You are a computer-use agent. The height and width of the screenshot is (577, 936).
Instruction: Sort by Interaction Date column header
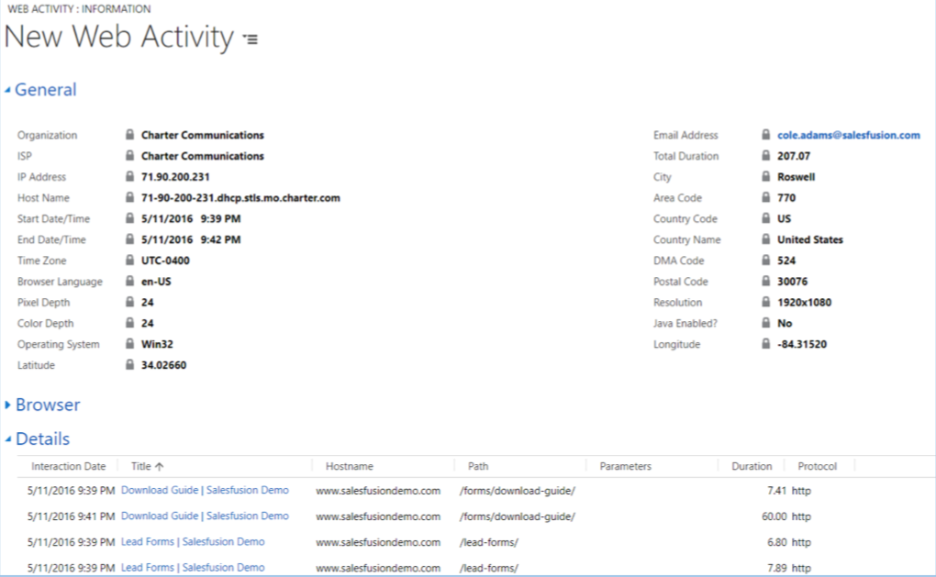tap(68, 466)
